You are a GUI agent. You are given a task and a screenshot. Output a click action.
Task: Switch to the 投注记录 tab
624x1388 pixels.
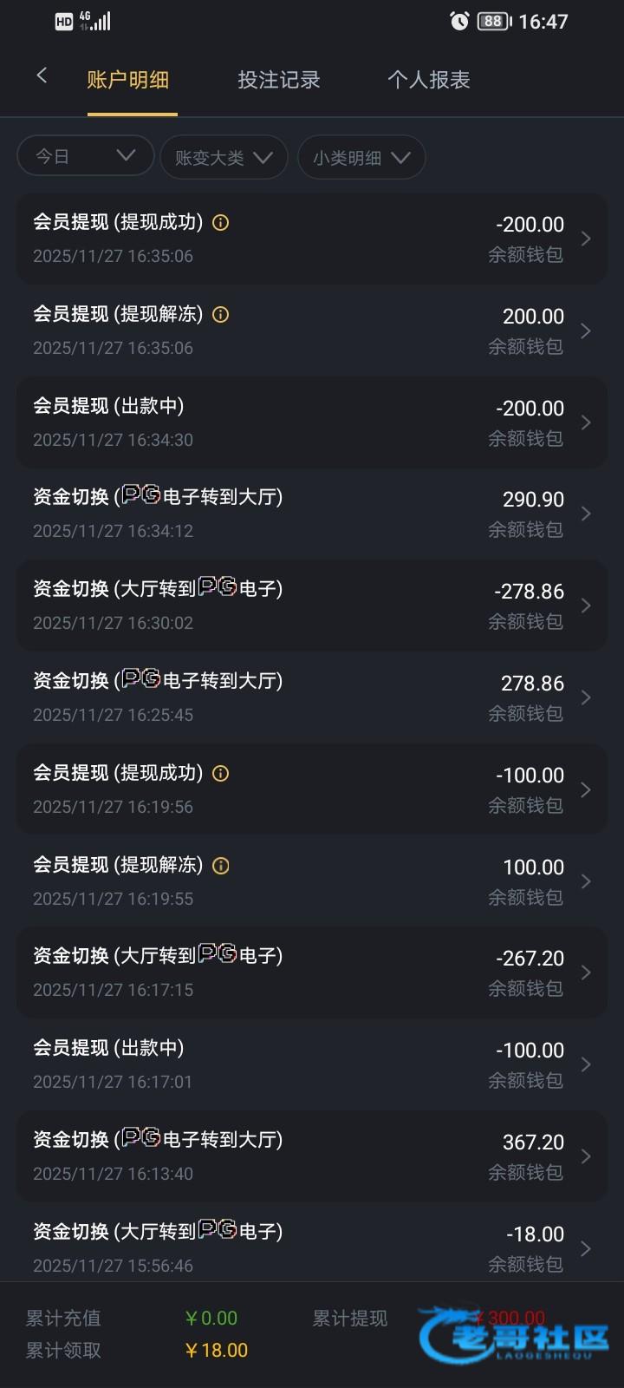[279, 80]
